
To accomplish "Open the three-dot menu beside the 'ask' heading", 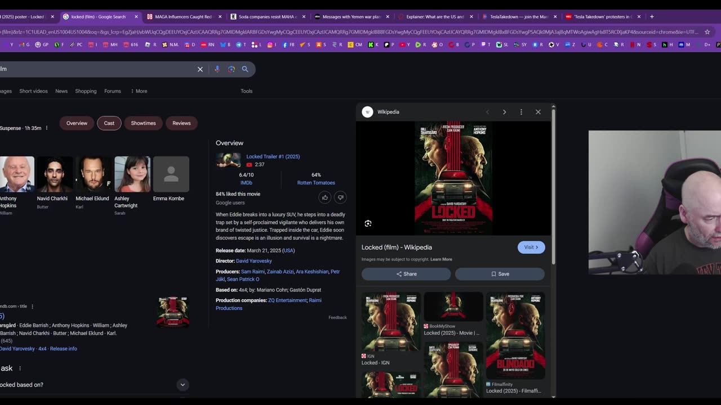I will pos(20,368).
